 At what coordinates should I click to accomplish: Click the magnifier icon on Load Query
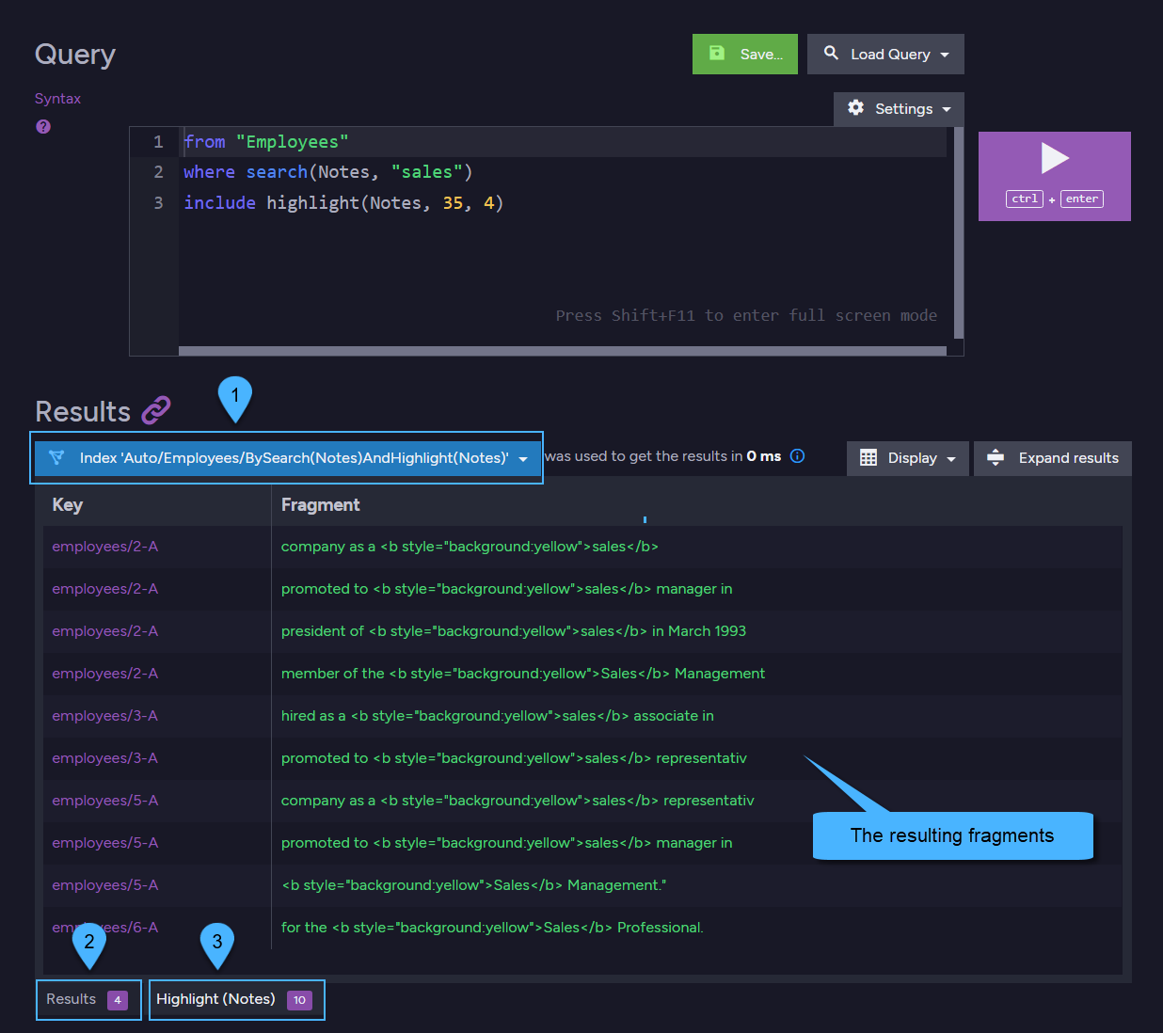[831, 54]
